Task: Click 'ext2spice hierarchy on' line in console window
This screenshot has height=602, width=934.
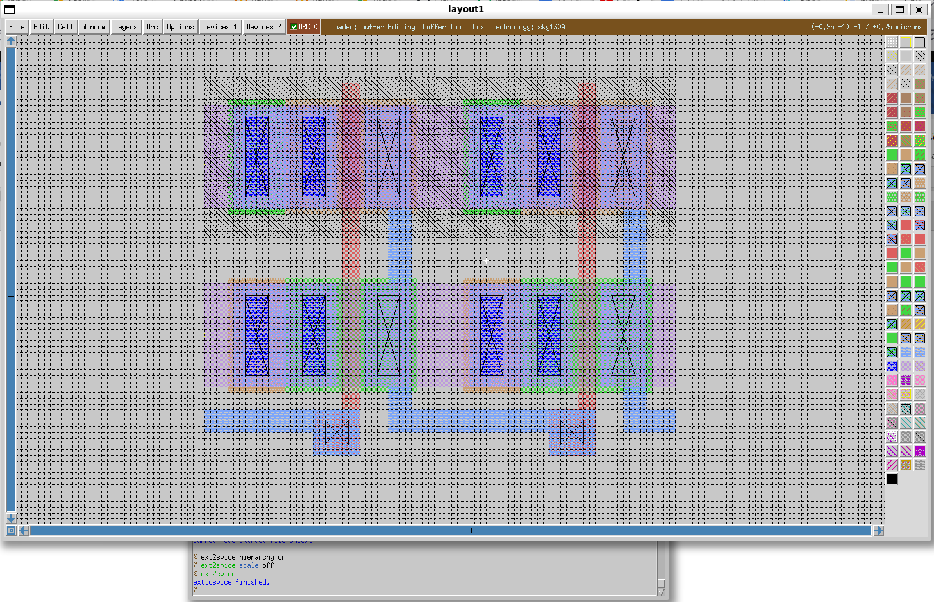Action: tap(243, 557)
